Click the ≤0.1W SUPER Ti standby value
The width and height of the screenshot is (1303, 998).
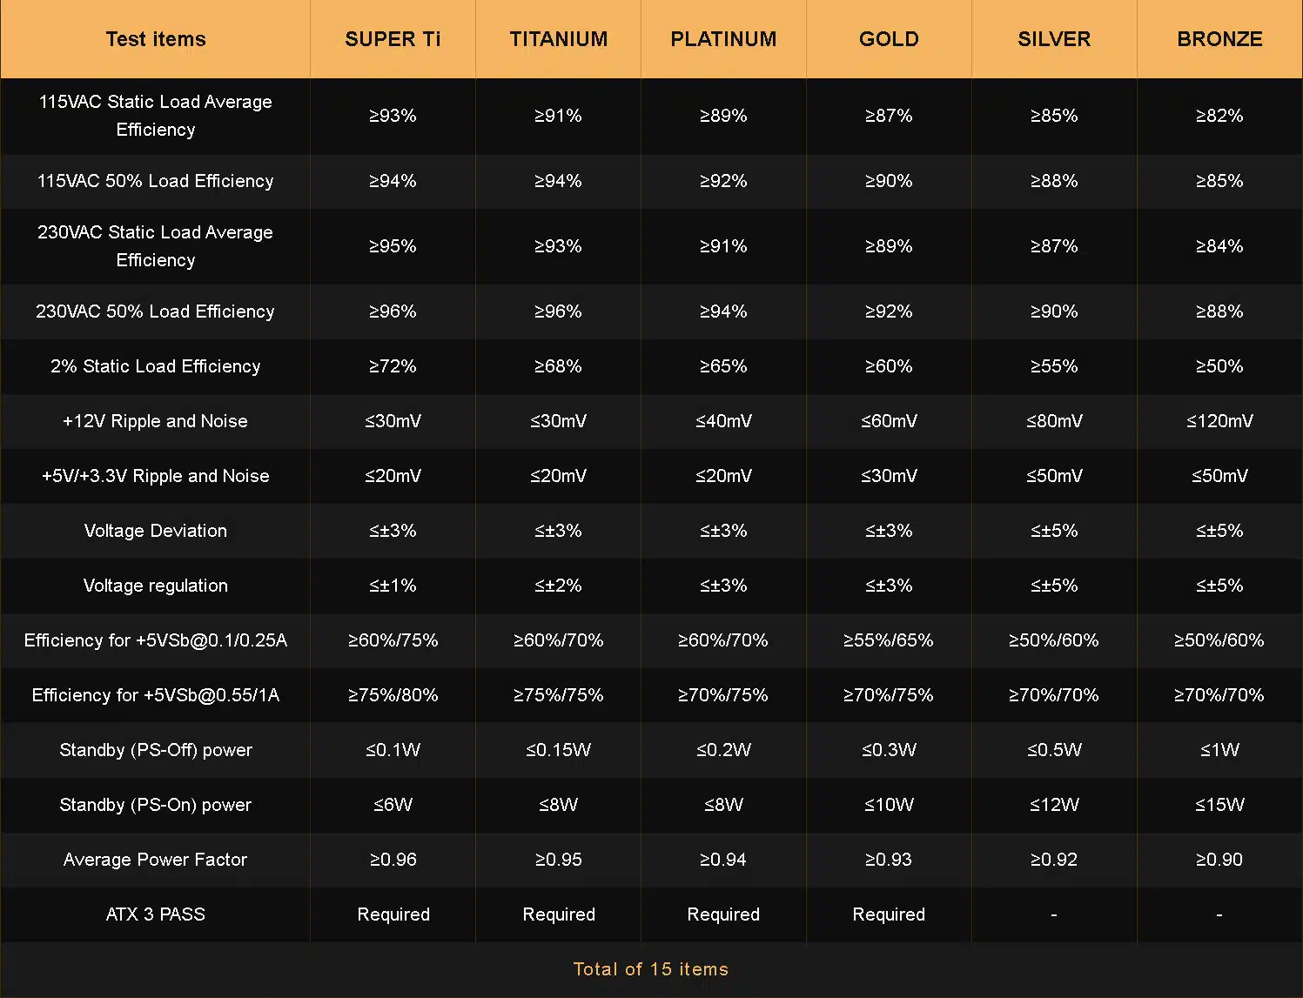click(393, 750)
